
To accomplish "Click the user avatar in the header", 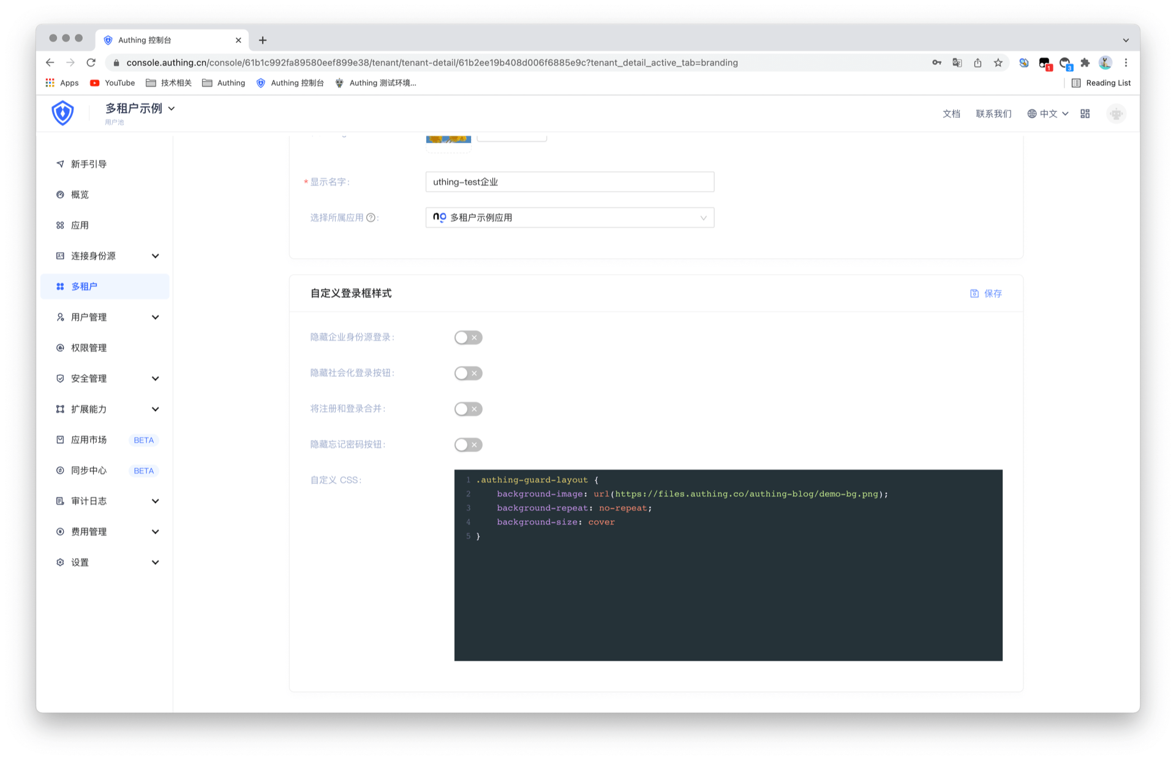I will click(x=1116, y=113).
